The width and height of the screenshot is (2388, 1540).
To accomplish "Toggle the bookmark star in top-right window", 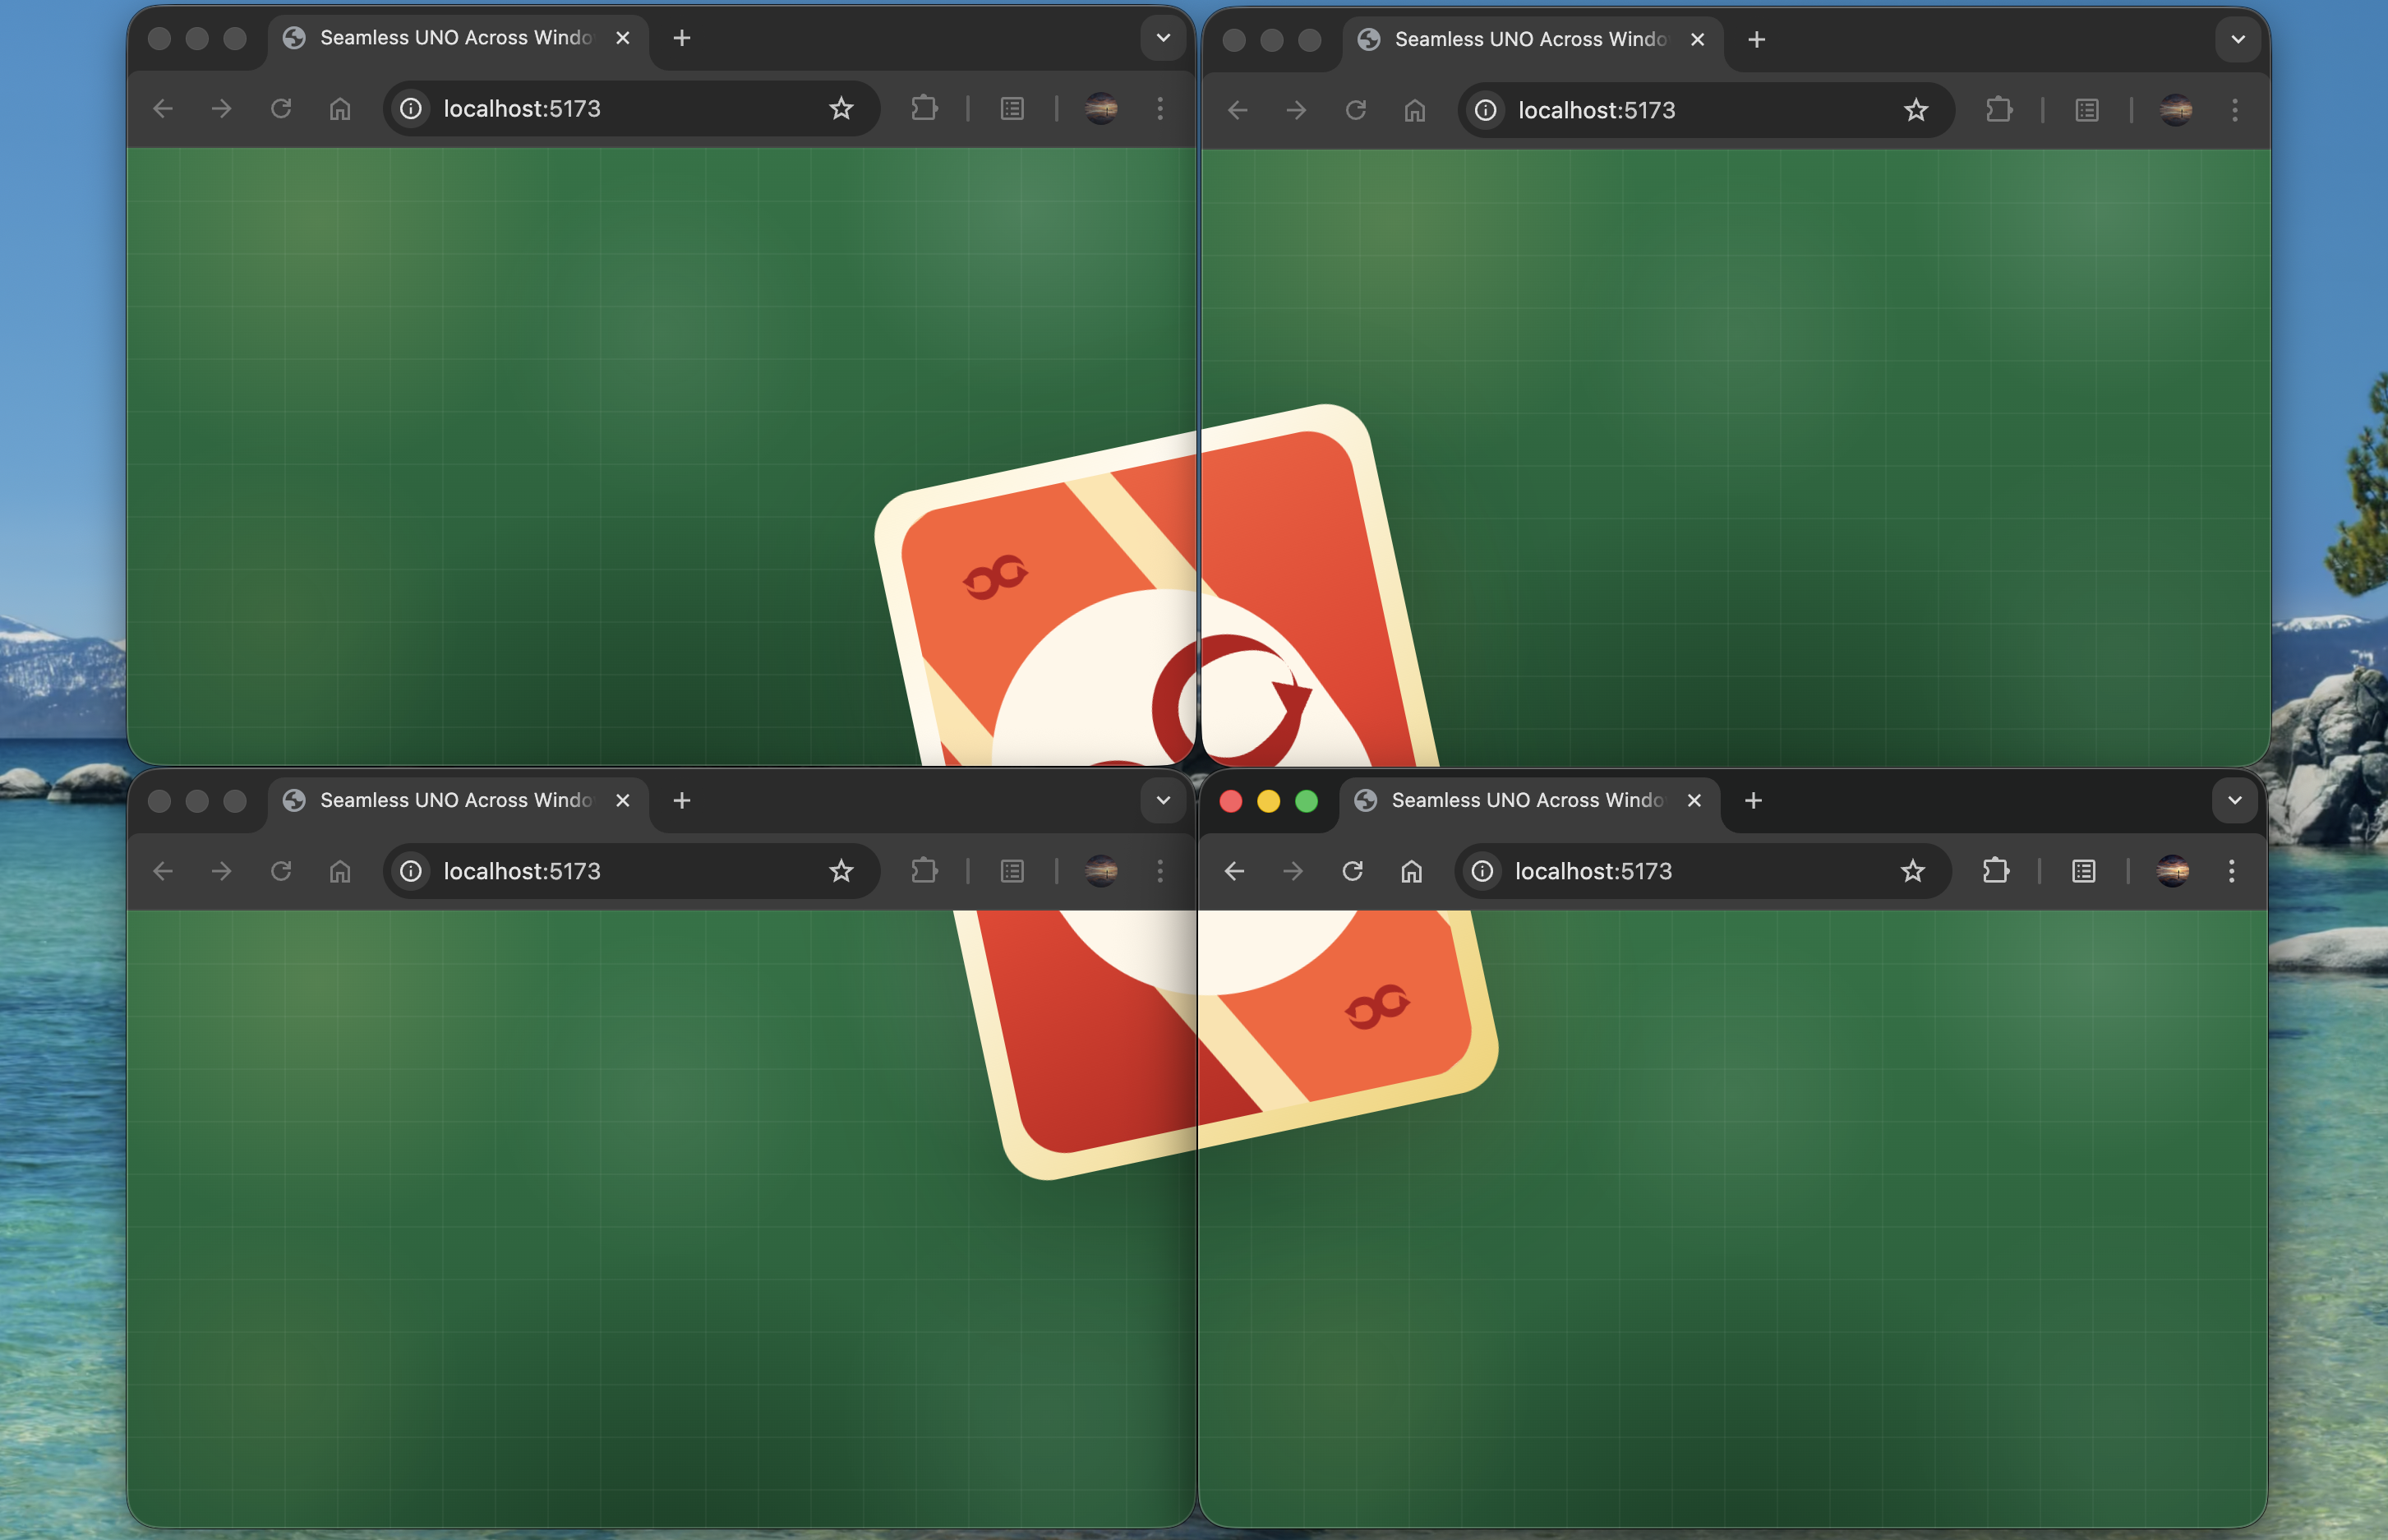I will pos(1915,110).
